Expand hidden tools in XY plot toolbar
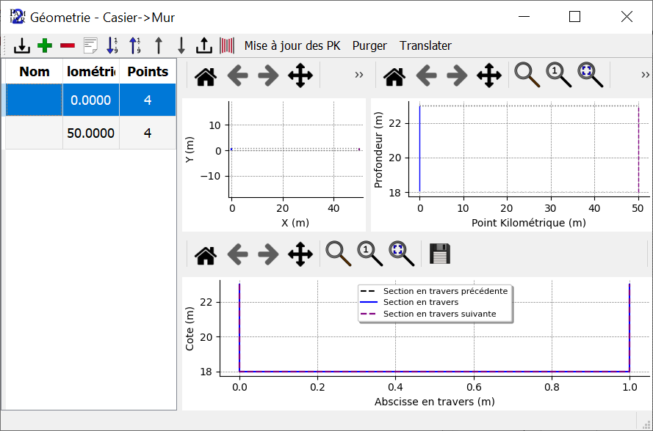The width and height of the screenshot is (653, 431). click(359, 75)
